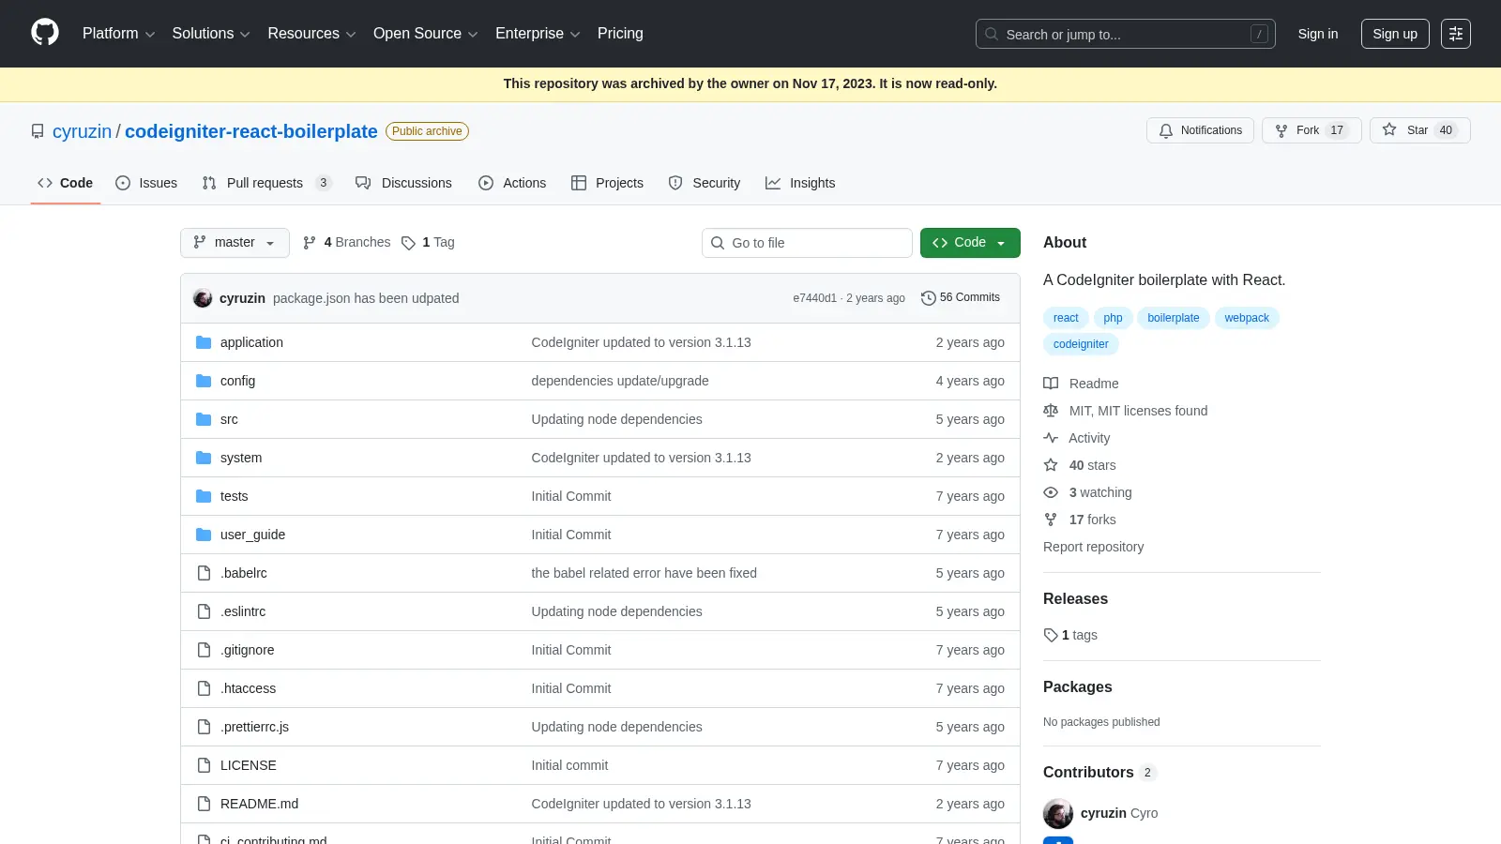
Task: Open the system folder icon
Action: point(204,458)
